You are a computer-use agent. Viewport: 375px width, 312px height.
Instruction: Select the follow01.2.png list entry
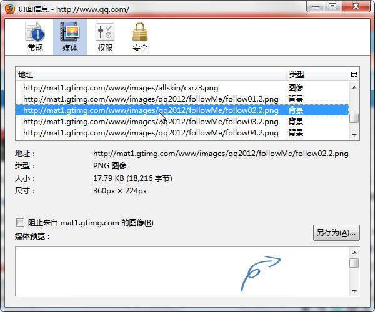tap(182, 99)
